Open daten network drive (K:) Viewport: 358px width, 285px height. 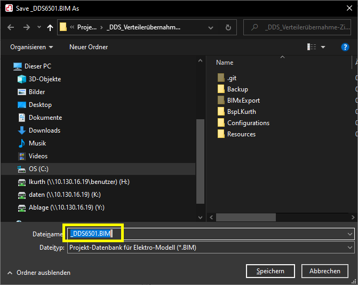[65, 195]
